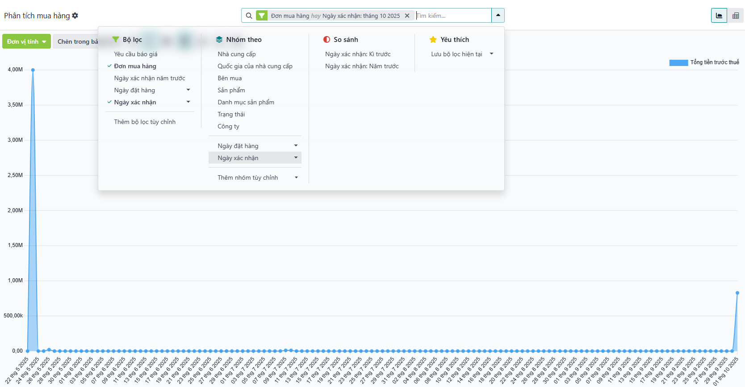Click the green filter funnel facet icon
This screenshot has width=745, height=387.
[x=262, y=16]
